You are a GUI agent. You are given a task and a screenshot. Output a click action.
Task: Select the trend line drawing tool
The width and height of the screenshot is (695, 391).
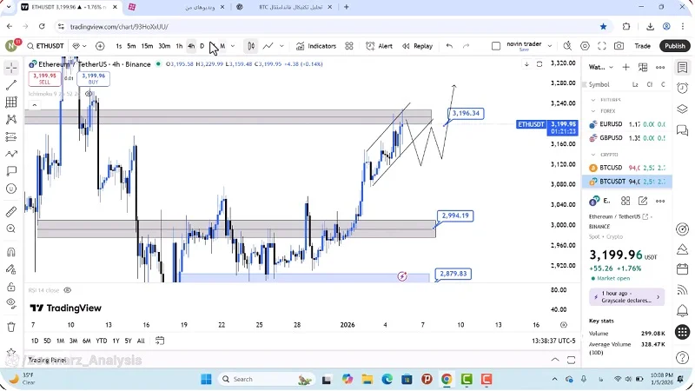click(11, 85)
